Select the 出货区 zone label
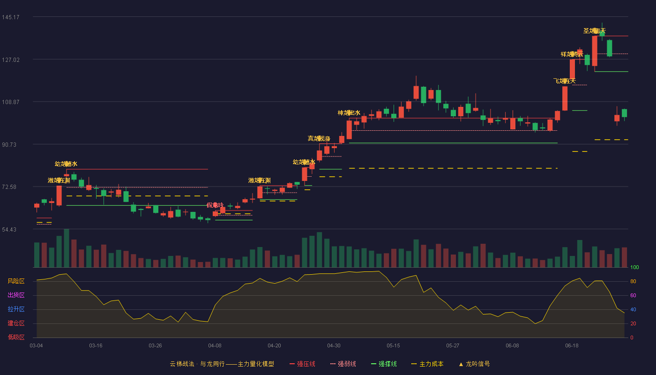Image resolution: width=656 pixels, height=375 pixels. coord(16,295)
